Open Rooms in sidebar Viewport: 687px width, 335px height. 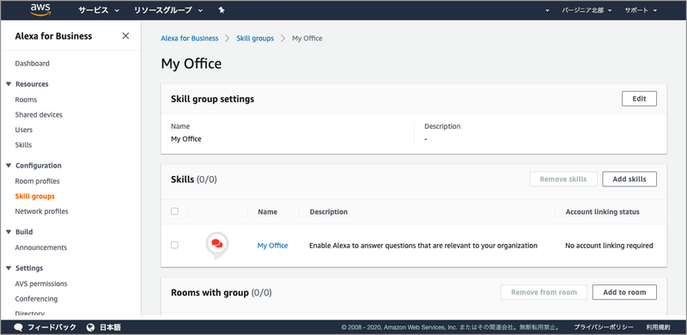(x=26, y=100)
